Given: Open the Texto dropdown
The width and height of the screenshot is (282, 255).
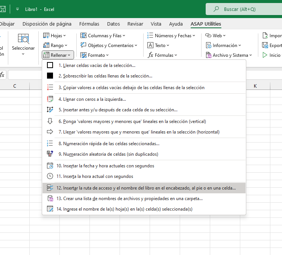Looking at the screenshot, I should [158, 46].
